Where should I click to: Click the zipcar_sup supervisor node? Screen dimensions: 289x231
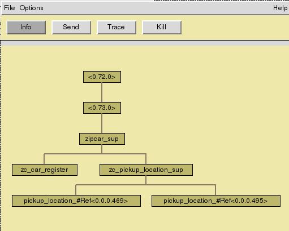(x=102, y=139)
